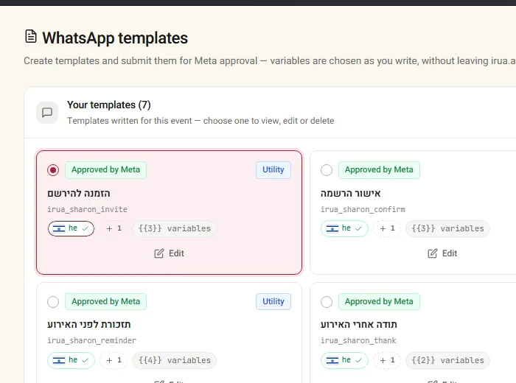Click 'Approved by Meta' badge on irua_sharon_confirm

(x=379, y=170)
